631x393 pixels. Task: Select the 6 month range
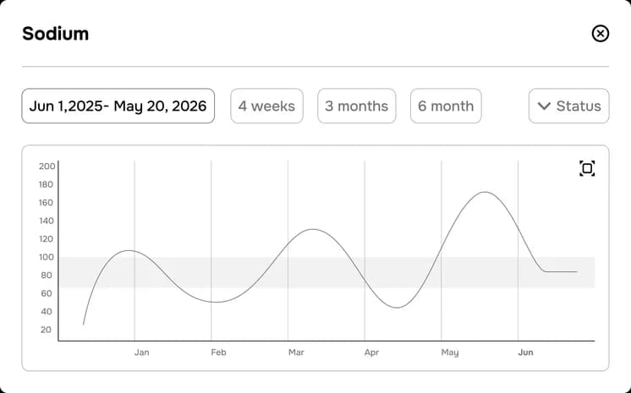click(x=446, y=106)
